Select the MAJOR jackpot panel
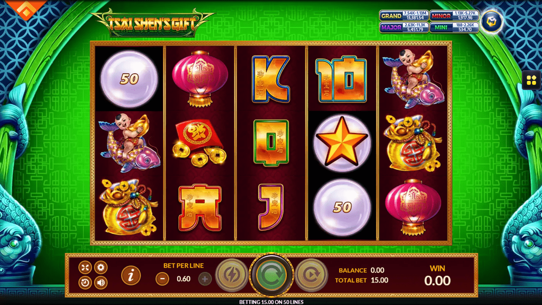The height and width of the screenshot is (305, 542). [x=404, y=28]
